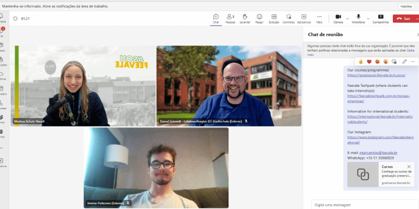The image size is (419, 209).
Task: Open the graduacao.feevale.br/cursos link
Action: point(368,75)
